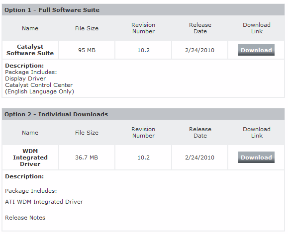Click Revision Number header in Option 1 table

pyautogui.click(x=143, y=28)
